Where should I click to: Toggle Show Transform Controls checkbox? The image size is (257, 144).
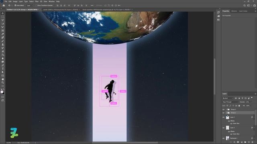(37, 5)
